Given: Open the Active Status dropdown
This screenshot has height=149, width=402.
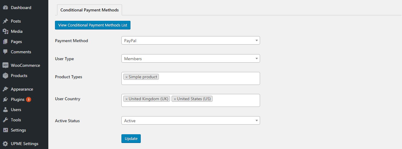Looking at the screenshot, I should coord(191,120).
